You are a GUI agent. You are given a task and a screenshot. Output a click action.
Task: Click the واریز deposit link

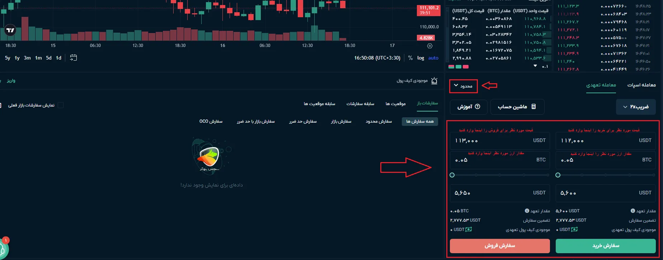(11, 81)
